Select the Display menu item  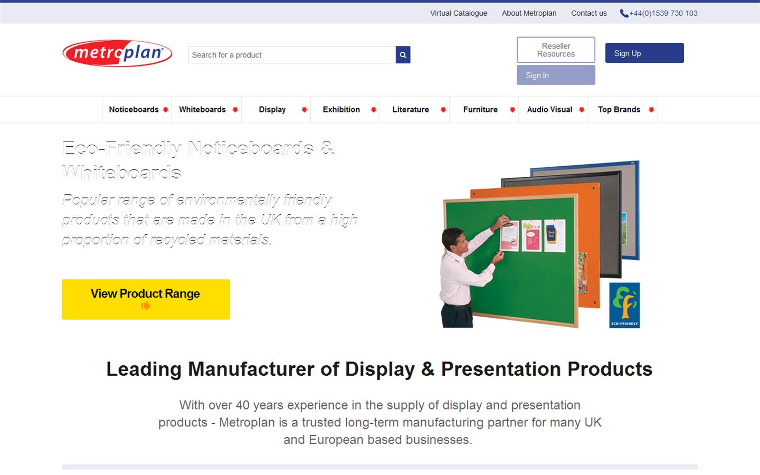[x=272, y=109]
